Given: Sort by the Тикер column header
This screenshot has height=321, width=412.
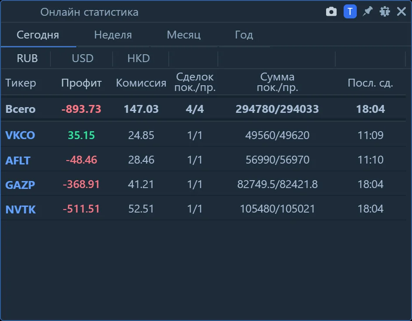Looking at the screenshot, I should (21, 83).
